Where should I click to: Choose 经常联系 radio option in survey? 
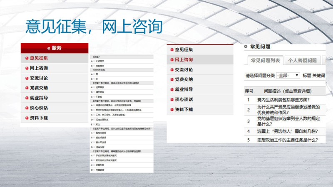[x=94, y=87]
